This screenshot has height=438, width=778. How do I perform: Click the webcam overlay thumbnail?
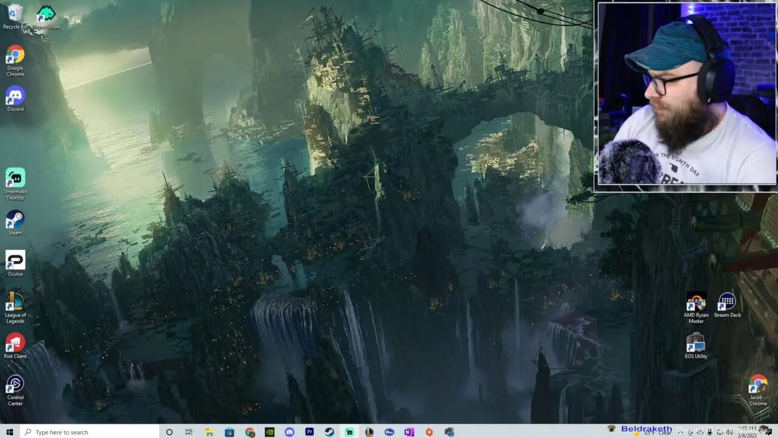(687, 94)
